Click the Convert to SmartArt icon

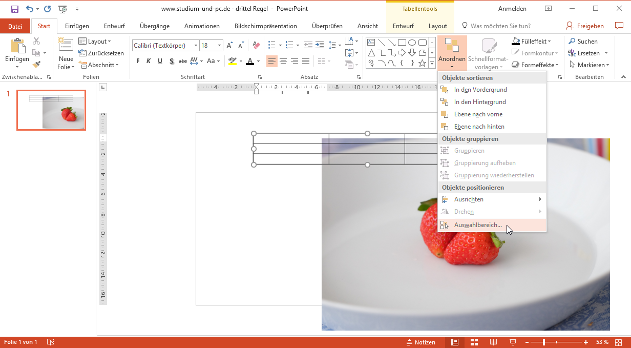coord(349,65)
